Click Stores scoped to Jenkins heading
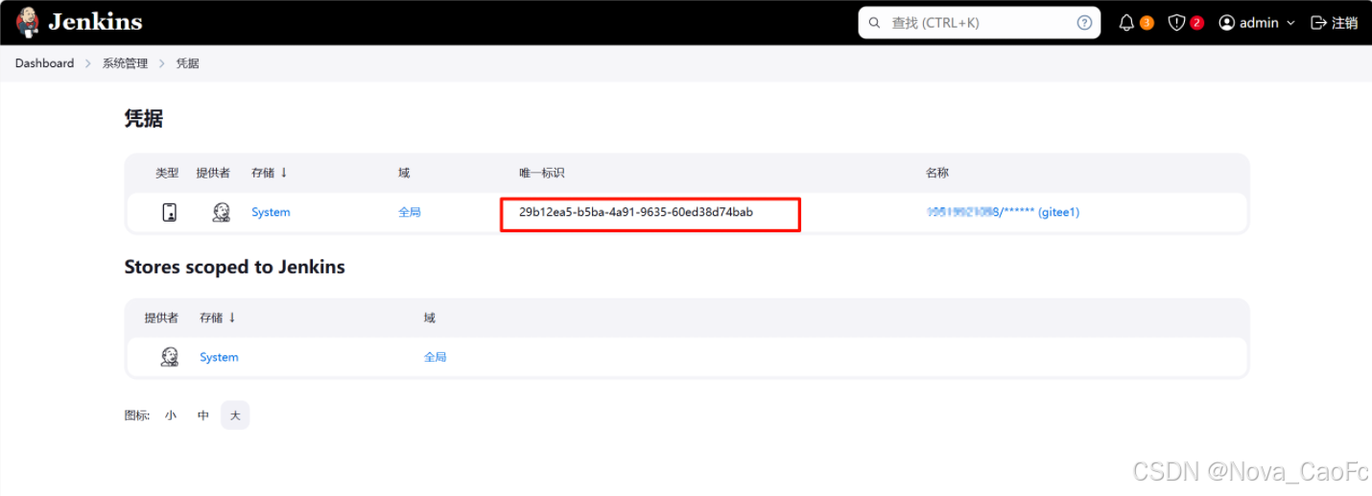The width and height of the screenshot is (1372, 496). [235, 267]
